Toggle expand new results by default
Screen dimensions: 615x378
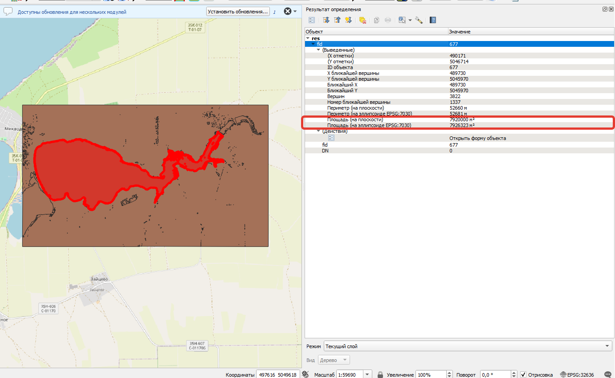[348, 20]
